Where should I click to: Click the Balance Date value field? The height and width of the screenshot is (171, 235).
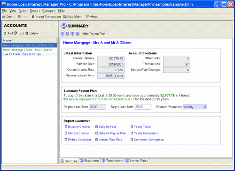coord(111,64)
